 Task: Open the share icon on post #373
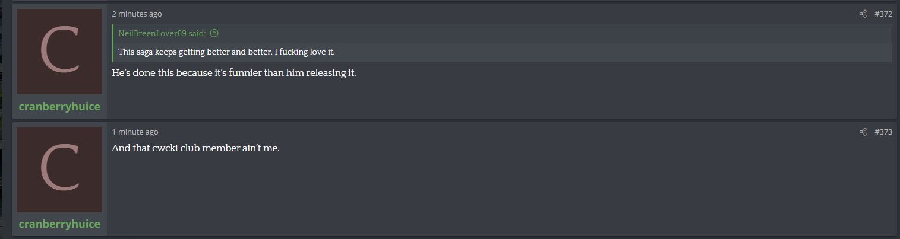pos(863,132)
